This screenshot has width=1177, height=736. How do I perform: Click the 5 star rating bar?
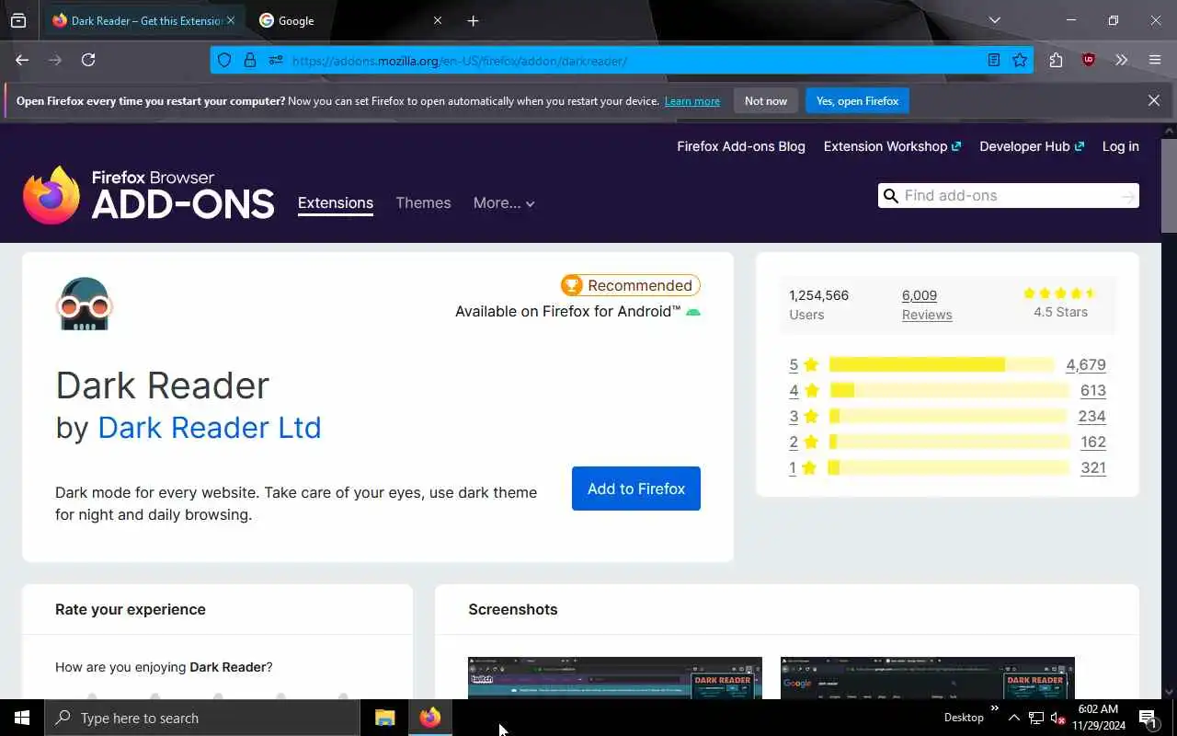[x=942, y=365]
